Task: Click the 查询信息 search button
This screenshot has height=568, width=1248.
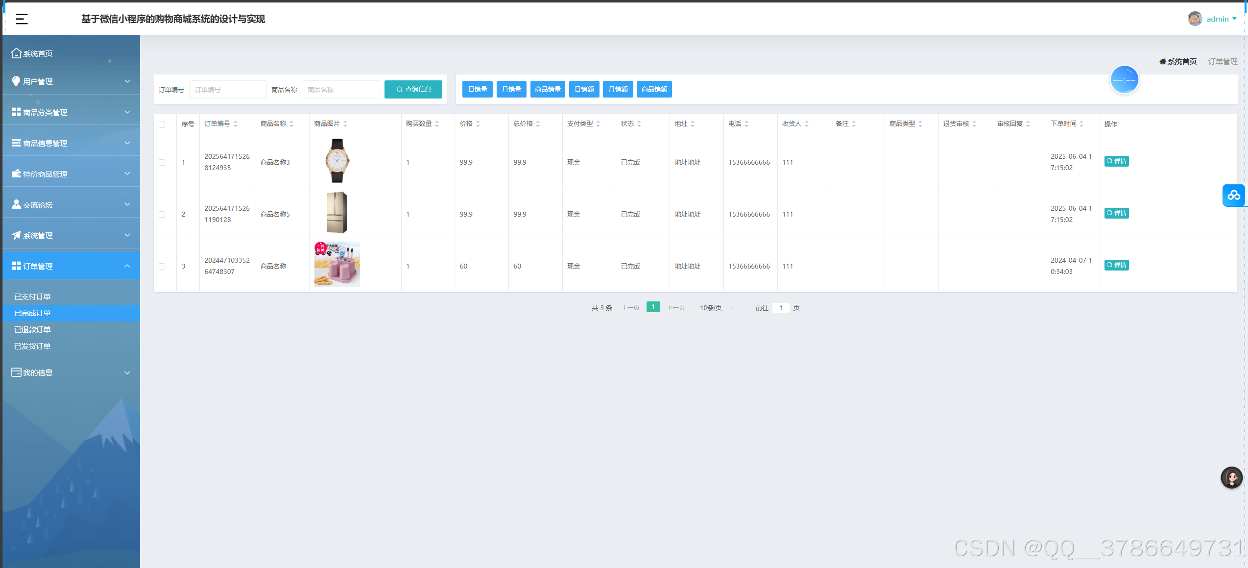Action: click(413, 89)
